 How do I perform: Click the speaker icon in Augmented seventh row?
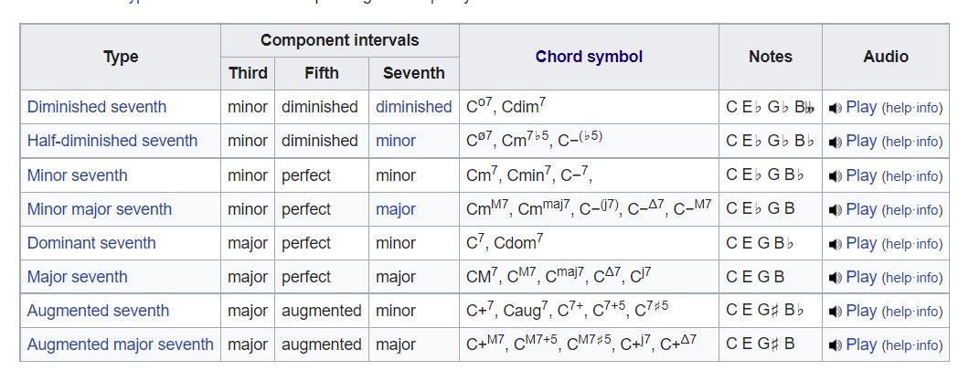[835, 312]
